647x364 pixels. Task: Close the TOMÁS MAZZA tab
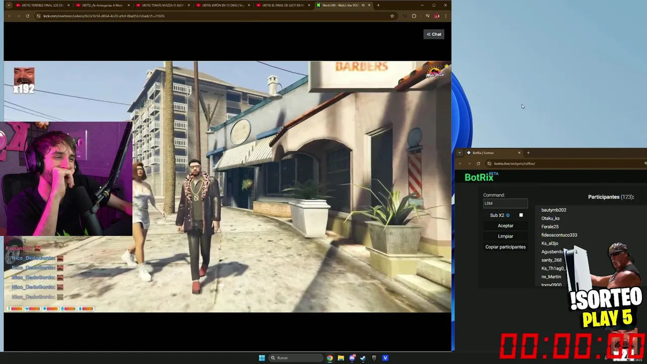tap(189, 5)
